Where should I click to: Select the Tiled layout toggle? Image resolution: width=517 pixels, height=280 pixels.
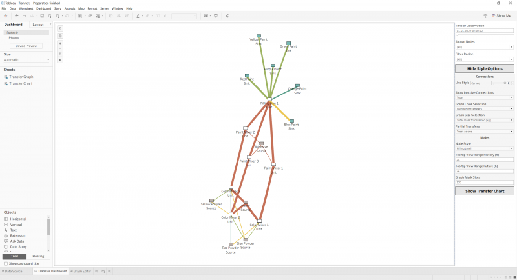point(14,256)
